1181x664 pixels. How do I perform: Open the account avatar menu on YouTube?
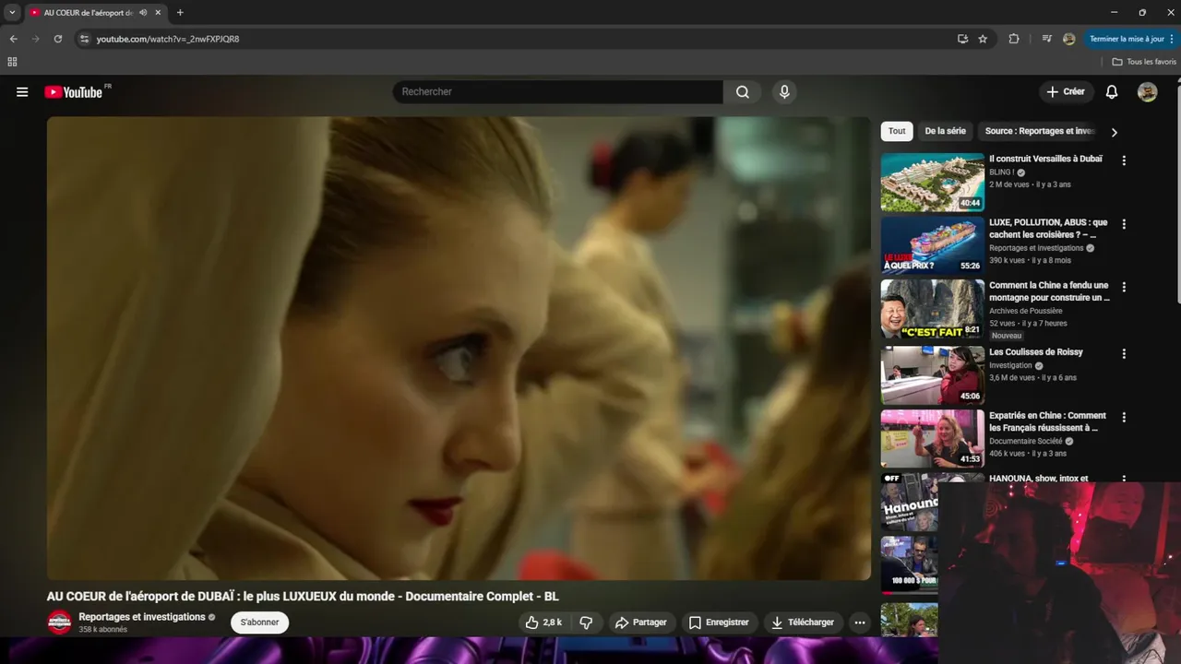[1147, 92]
